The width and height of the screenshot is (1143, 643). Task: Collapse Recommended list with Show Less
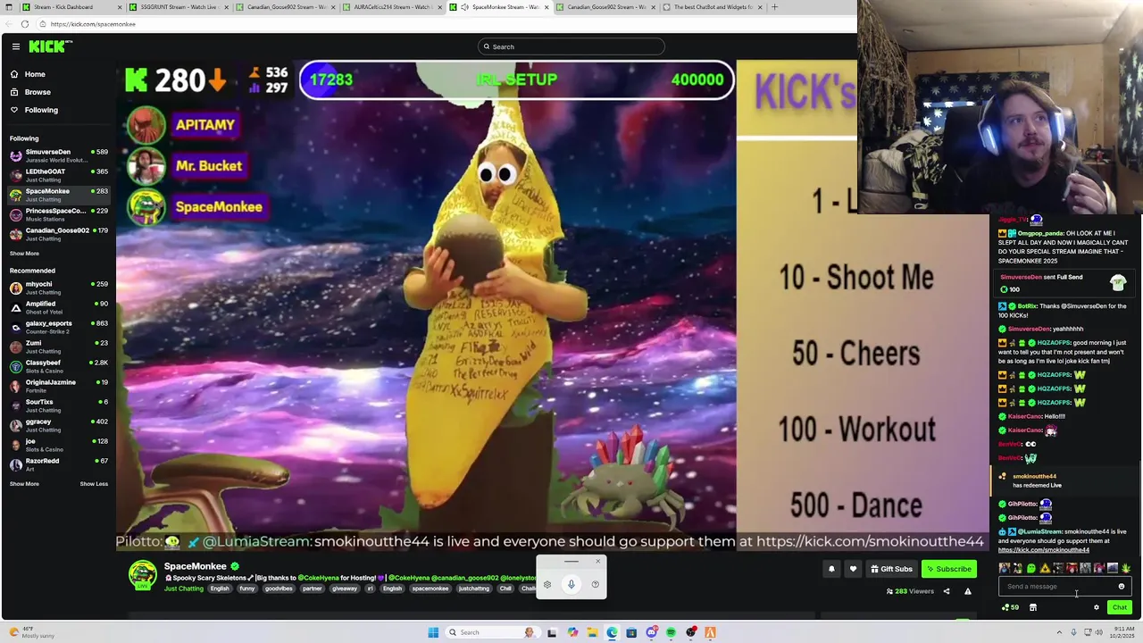pos(94,484)
